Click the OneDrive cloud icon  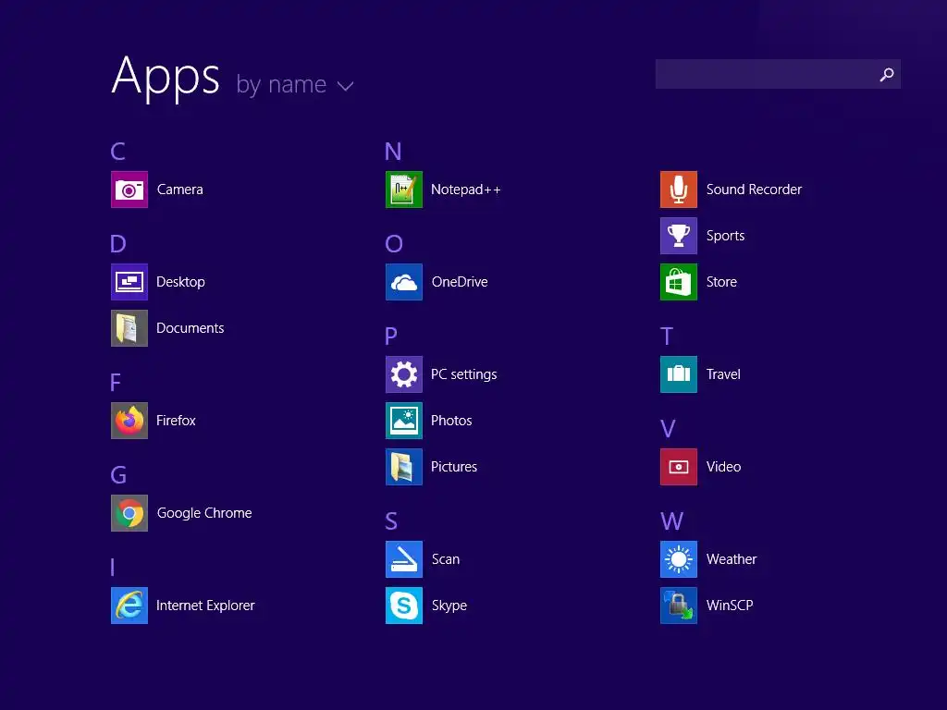coord(404,282)
